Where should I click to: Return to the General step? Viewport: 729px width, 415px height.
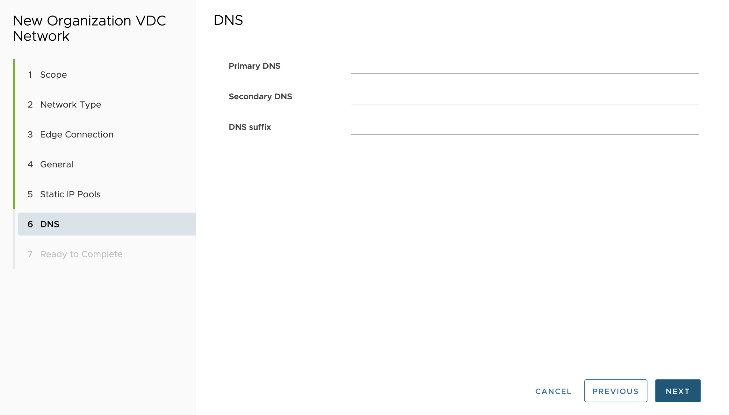[56, 164]
